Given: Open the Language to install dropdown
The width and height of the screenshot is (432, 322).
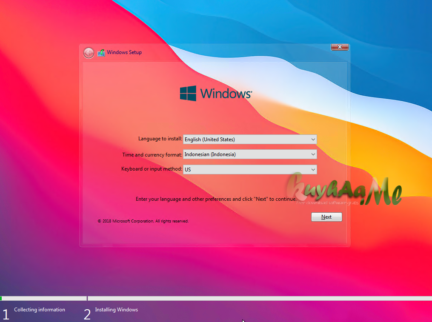Looking at the screenshot, I should tap(250, 140).
